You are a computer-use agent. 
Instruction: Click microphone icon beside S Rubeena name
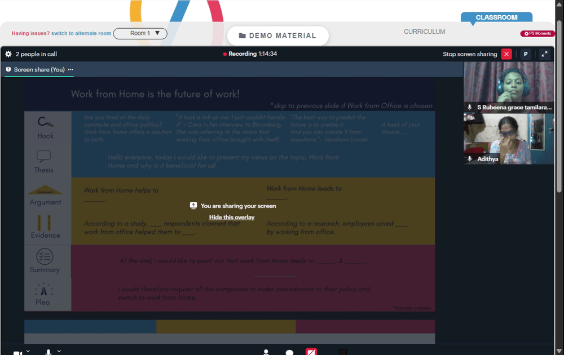(x=469, y=107)
